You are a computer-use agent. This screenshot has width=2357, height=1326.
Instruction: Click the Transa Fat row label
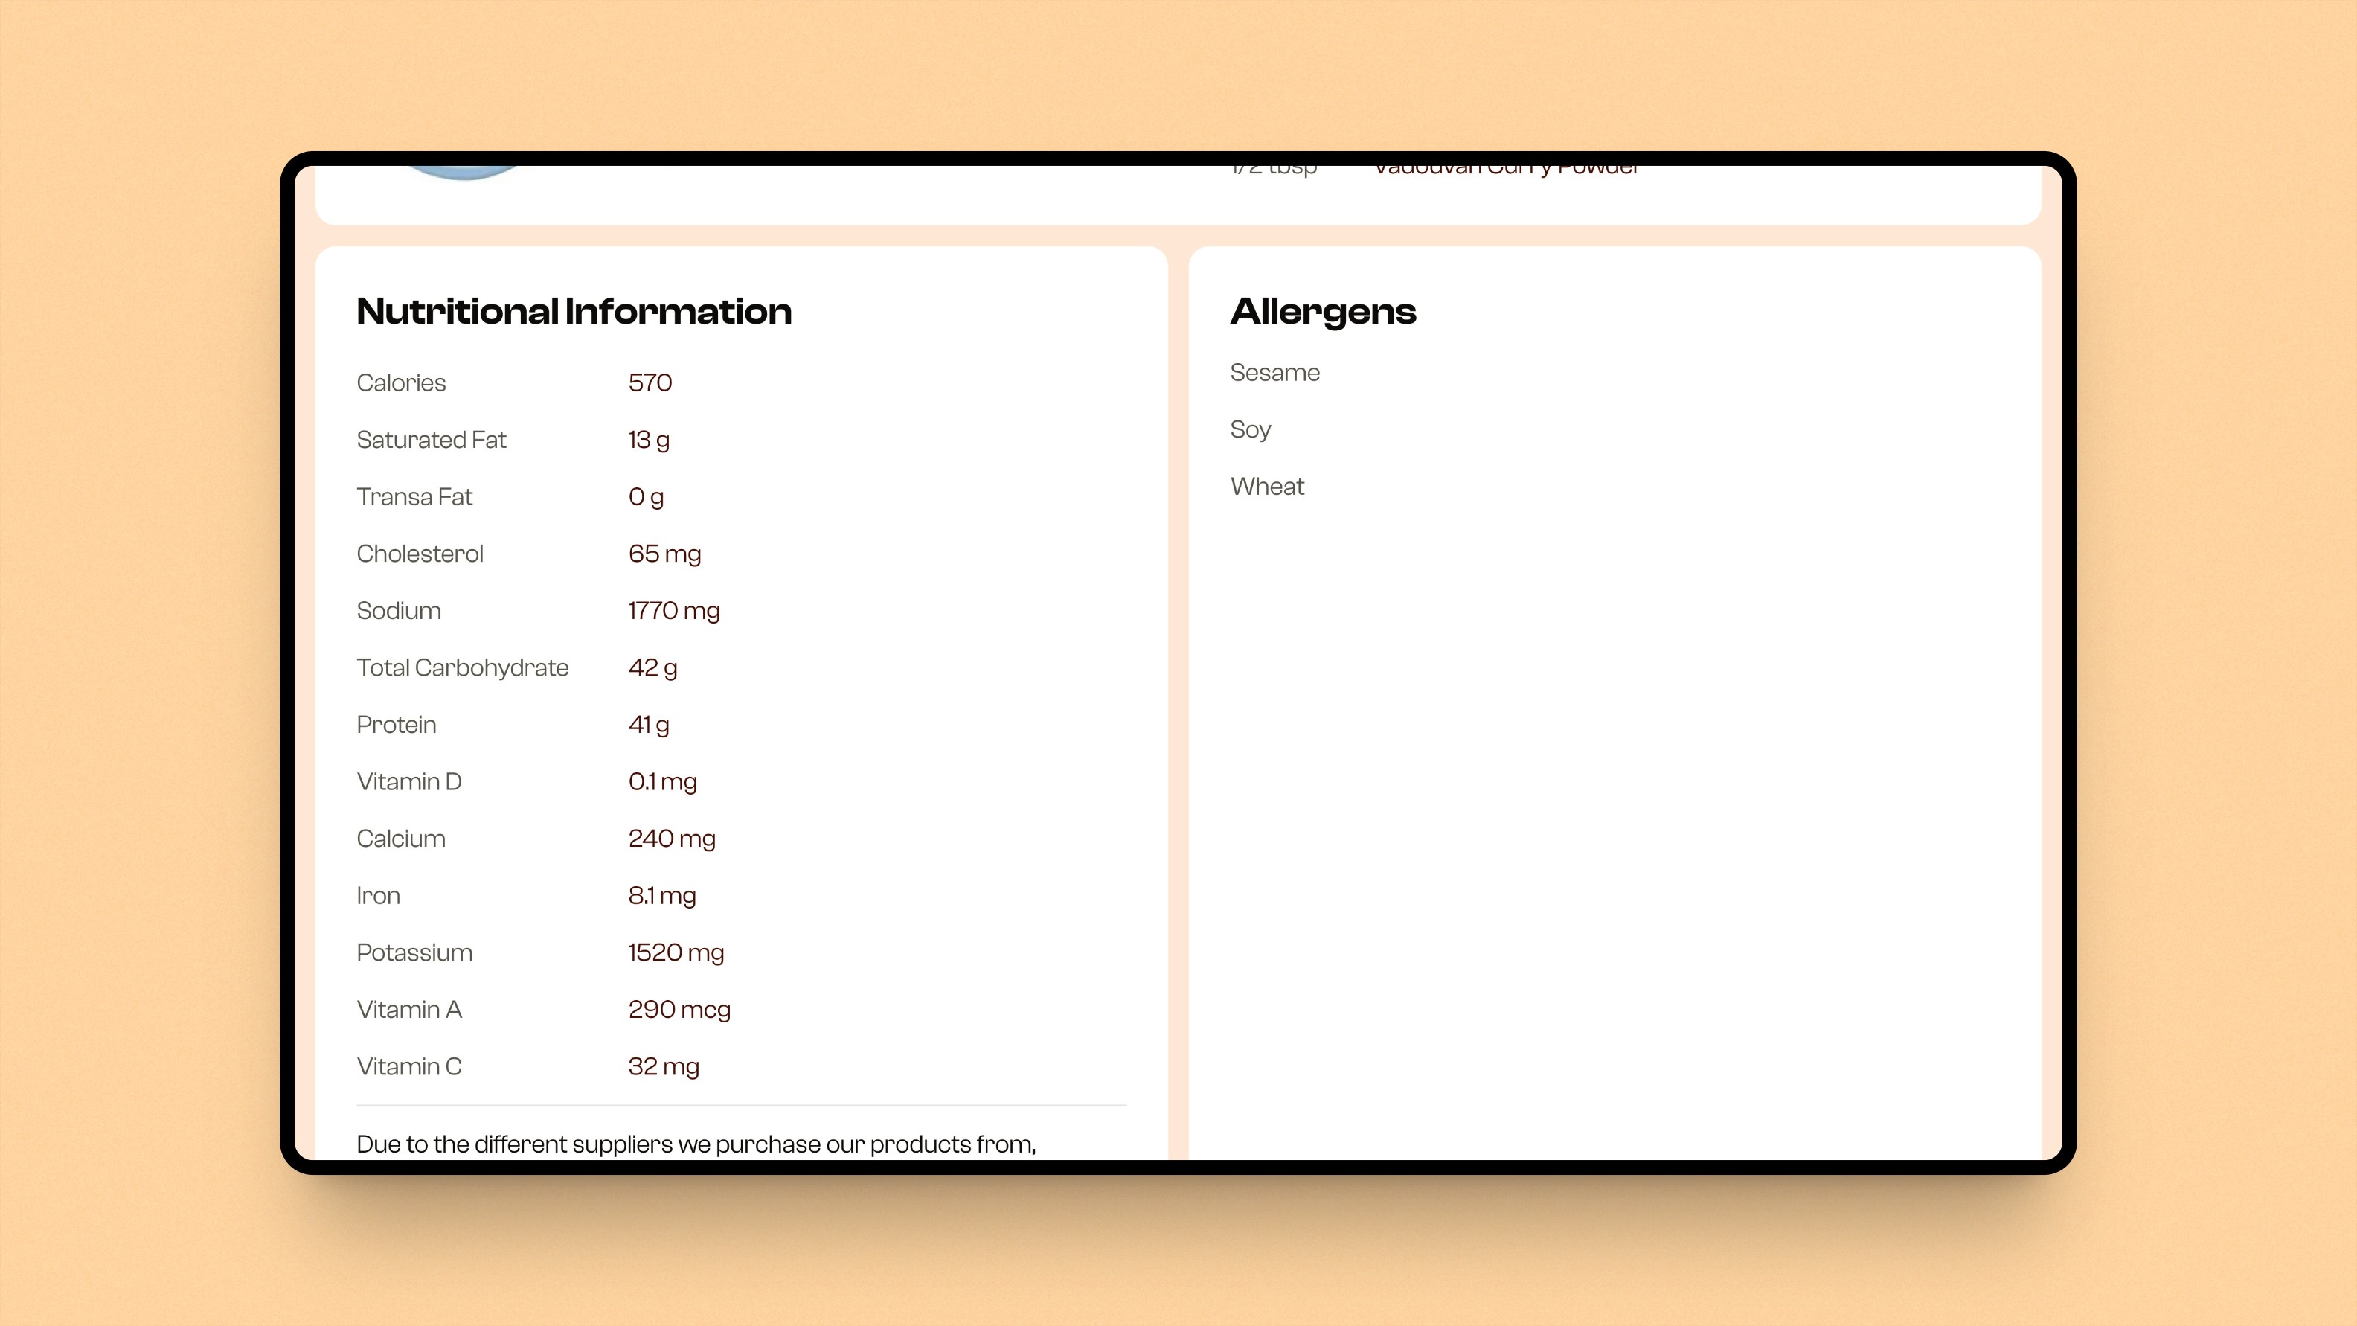pyautogui.click(x=414, y=497)
